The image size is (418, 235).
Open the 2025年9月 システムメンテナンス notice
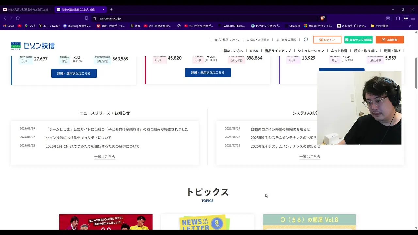tap(284, 138)
